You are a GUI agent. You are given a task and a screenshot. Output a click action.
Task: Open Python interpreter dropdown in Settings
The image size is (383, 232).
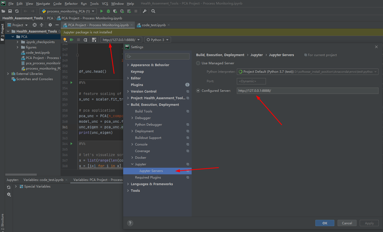(x=308, y=72)
